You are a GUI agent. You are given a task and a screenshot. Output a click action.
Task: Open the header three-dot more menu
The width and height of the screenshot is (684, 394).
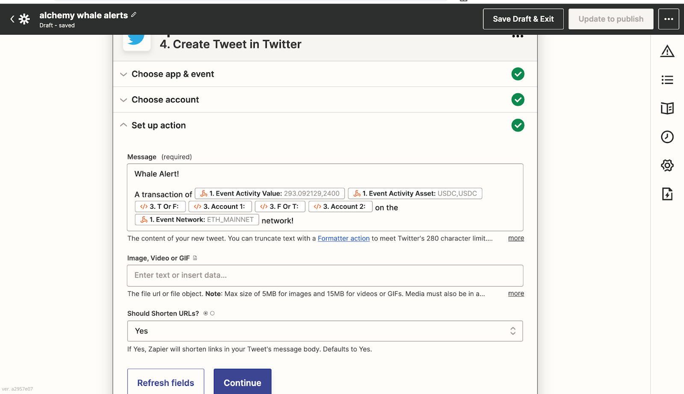click(x=669, y=19)
